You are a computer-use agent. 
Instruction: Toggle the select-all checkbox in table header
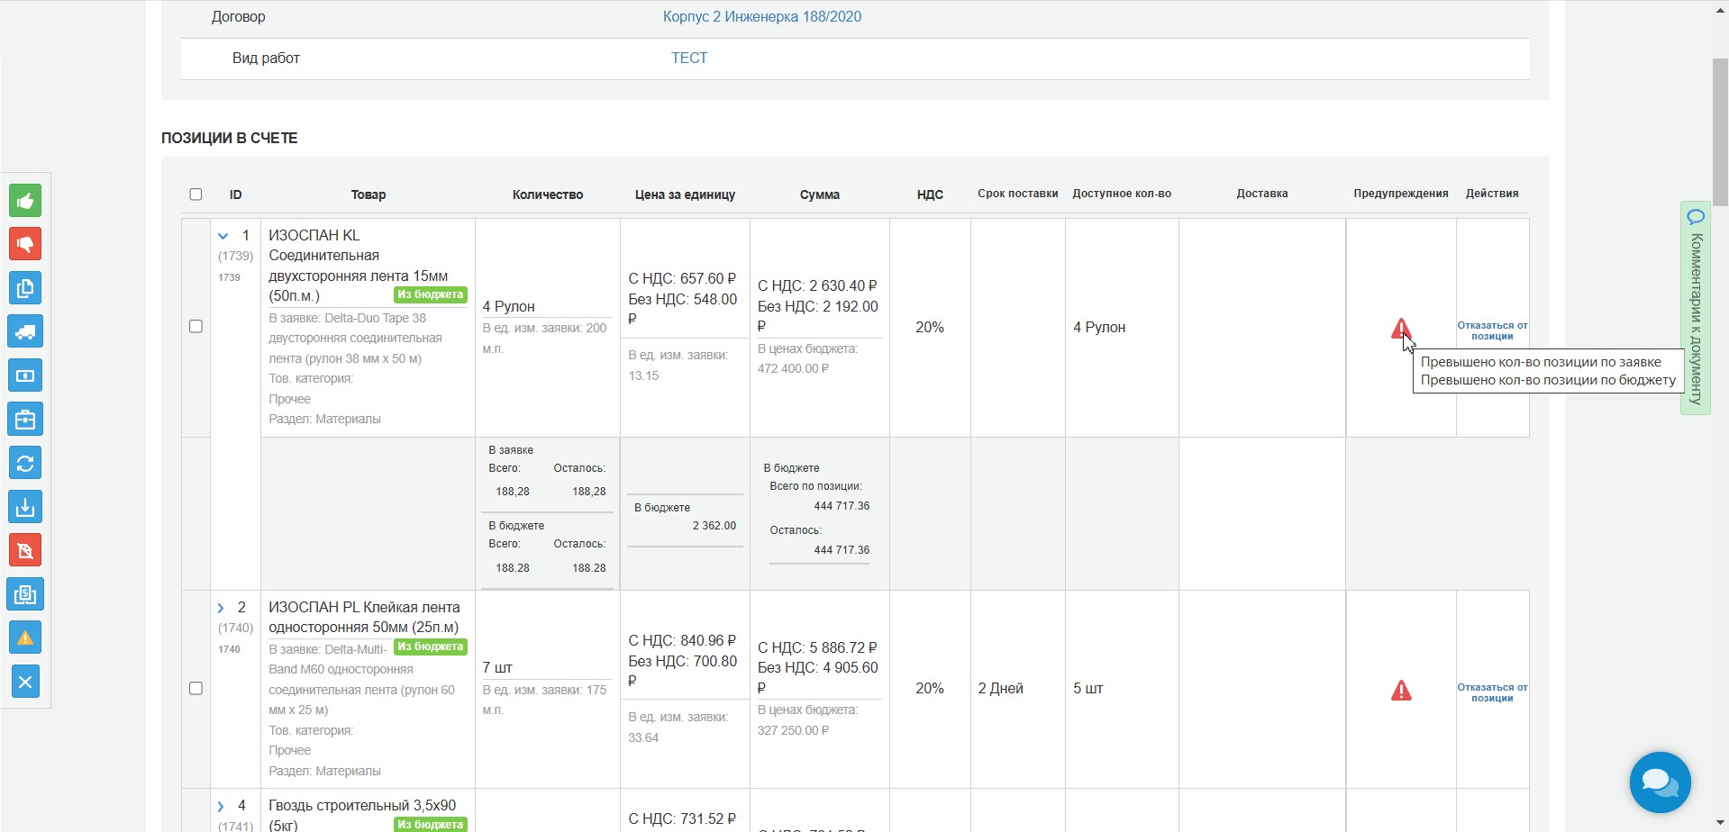click(196, 194)
